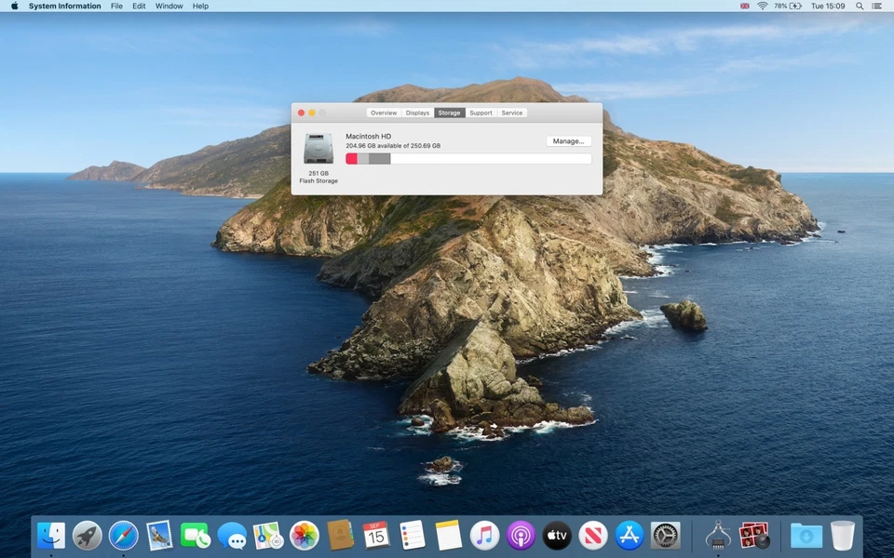The width and height of the screenshot is (894, 558).
Task: Open the Window menu
Action: 169,6
